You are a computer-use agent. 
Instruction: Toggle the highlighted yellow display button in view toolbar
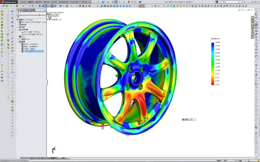pyautogui.click(x=140, y=6)
